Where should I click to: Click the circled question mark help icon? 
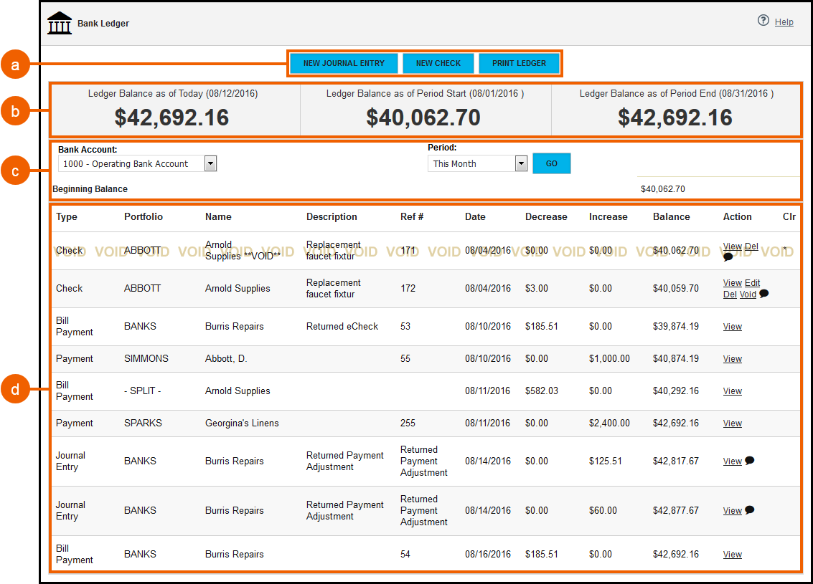pos(762,21)
